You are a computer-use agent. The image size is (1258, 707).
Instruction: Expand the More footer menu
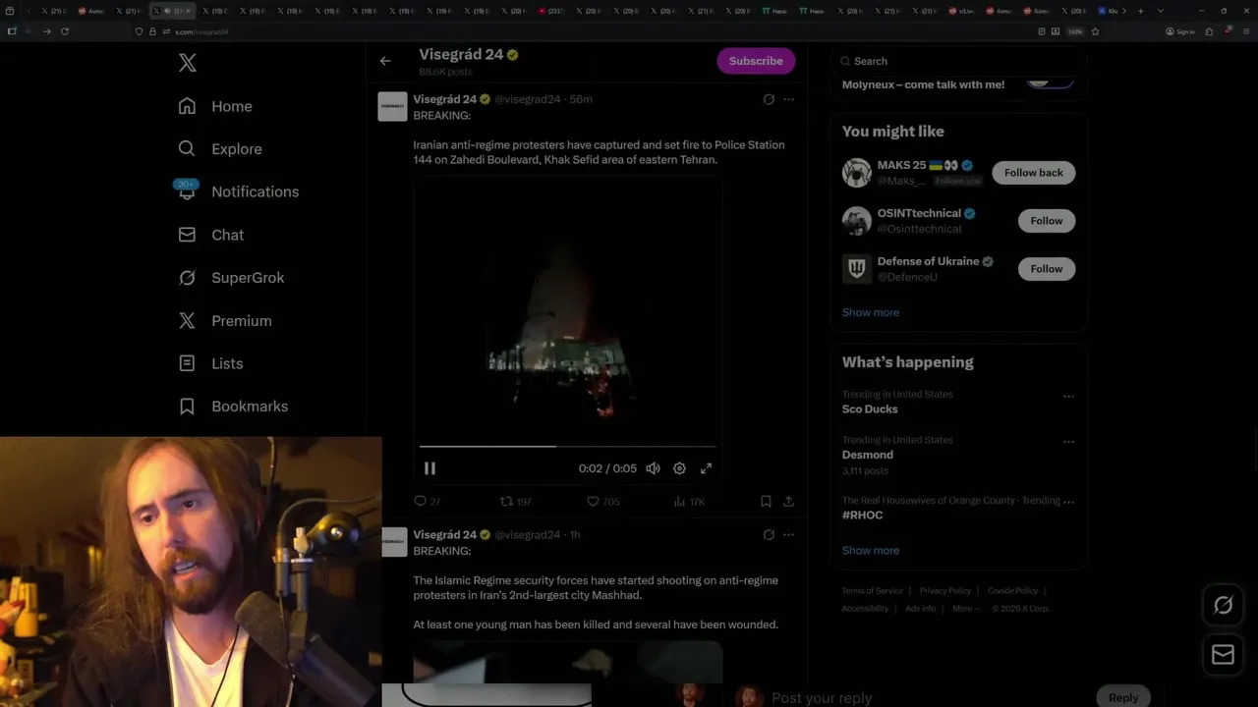pos(967,609)
